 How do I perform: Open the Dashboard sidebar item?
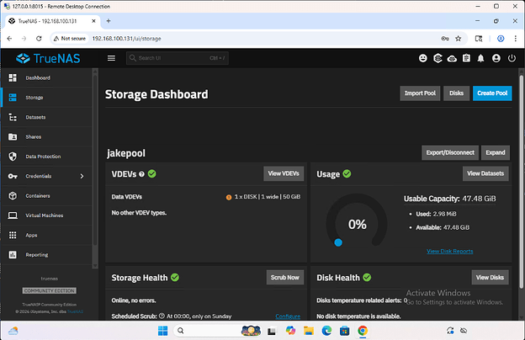tap(47, 77)
